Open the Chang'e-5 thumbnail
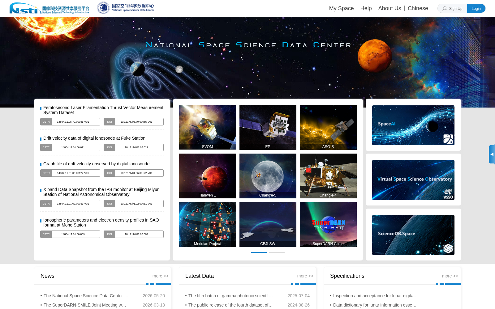This screenshot has height=309, width=495. (x=268, y=176)
